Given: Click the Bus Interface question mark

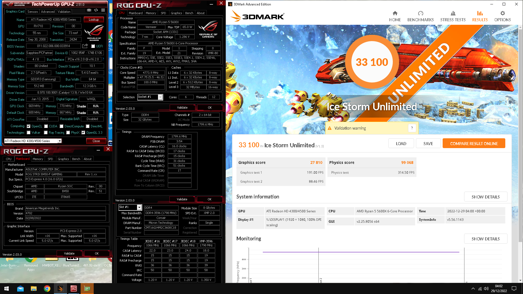Looking at the screenshot, I should 103,59.
